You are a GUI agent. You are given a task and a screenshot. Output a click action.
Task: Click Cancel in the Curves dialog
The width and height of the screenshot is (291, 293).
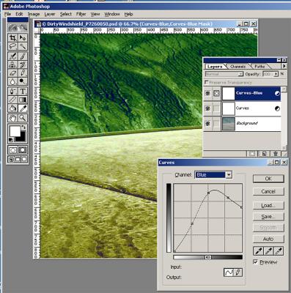pos(268,191)
